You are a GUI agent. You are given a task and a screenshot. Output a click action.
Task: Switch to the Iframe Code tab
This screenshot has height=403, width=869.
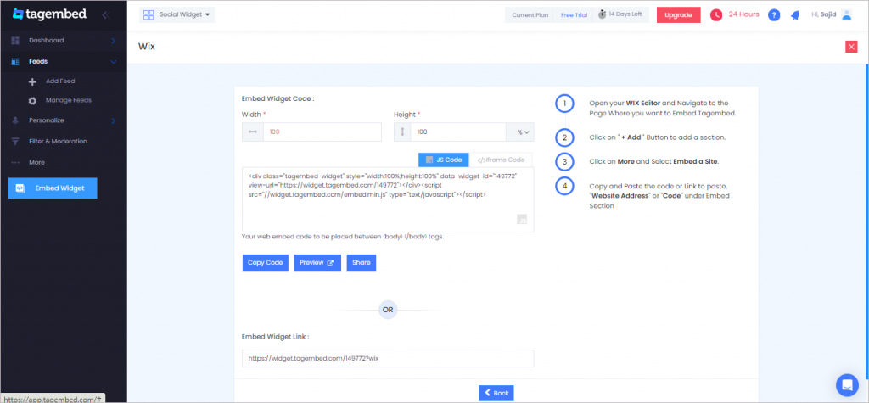(x=501, y=160)
